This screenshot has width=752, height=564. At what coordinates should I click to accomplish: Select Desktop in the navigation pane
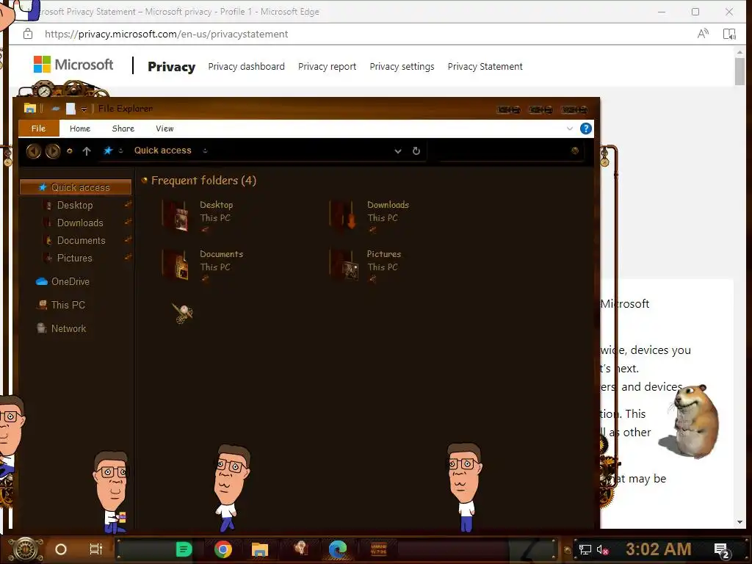(x=75, y=206)
